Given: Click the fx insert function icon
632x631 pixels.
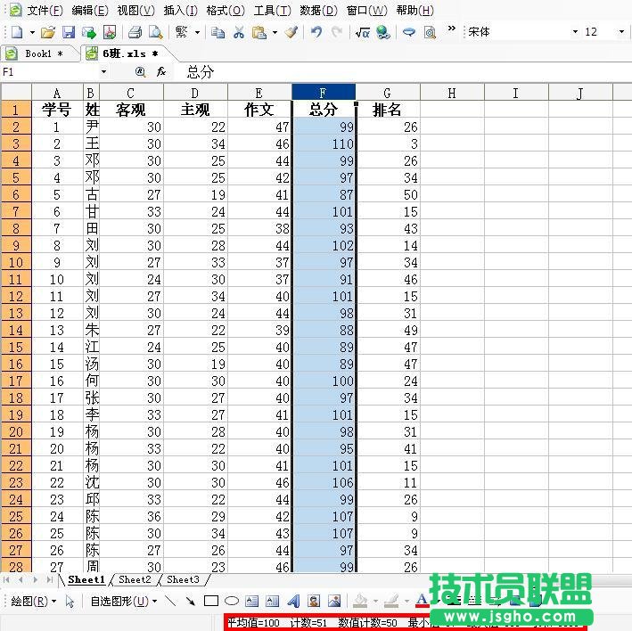Looking at the screenshot, I should pos(161,72).
